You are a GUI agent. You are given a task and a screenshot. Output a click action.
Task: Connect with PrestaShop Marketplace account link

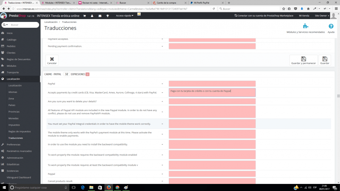point(264,16)
